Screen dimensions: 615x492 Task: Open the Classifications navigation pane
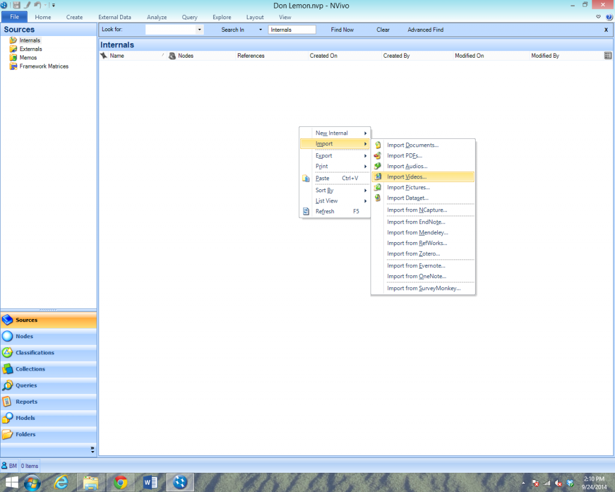[x=49, y=353]
